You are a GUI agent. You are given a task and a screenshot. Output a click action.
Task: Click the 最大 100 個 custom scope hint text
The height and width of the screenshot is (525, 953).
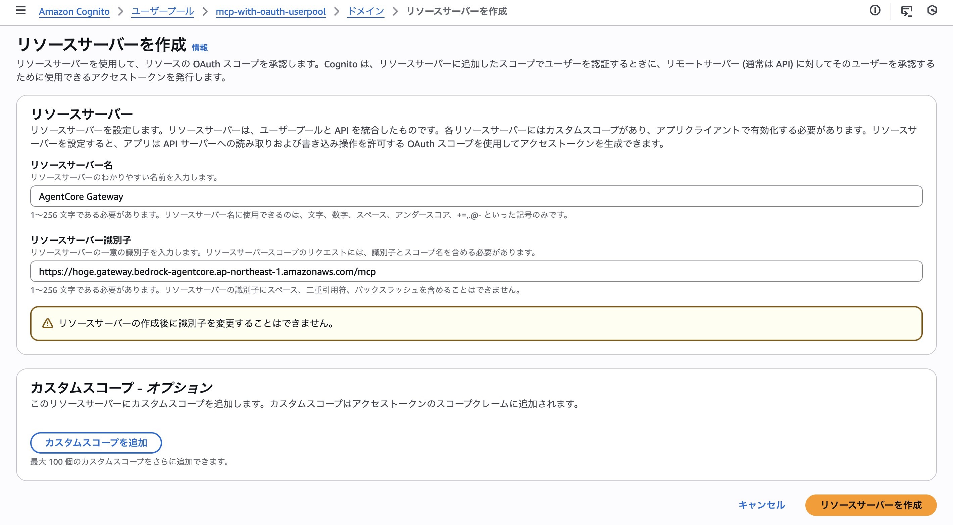130,461
